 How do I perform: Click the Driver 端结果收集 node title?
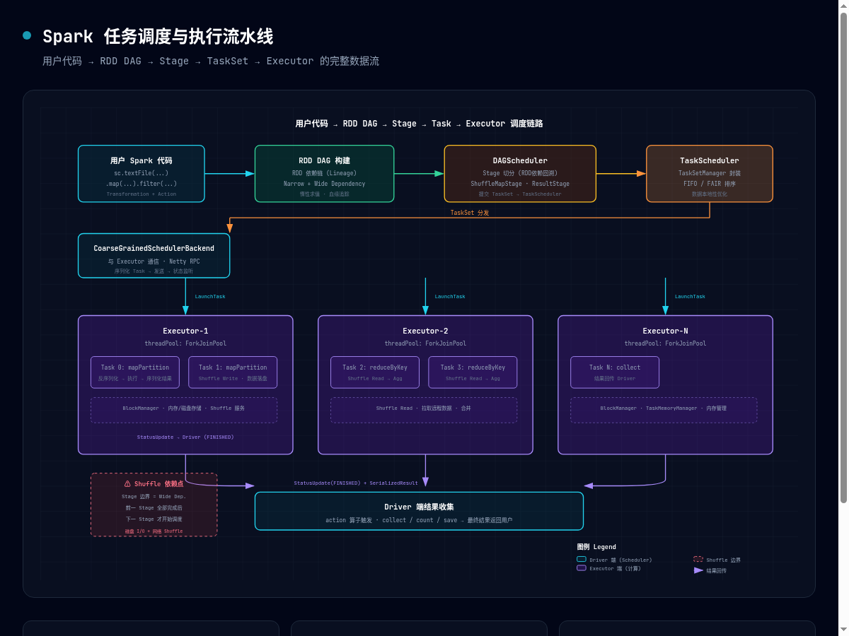pos(419,507)
